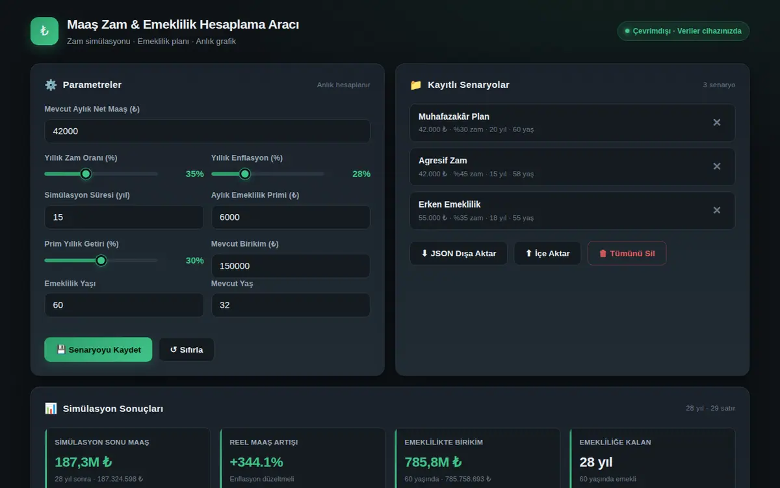Click the Mevcut Birikim input field

click(x=291, y=265)
